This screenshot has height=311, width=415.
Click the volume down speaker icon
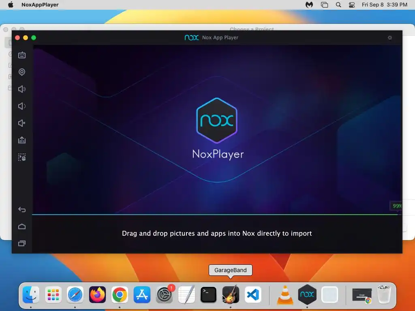22,106
